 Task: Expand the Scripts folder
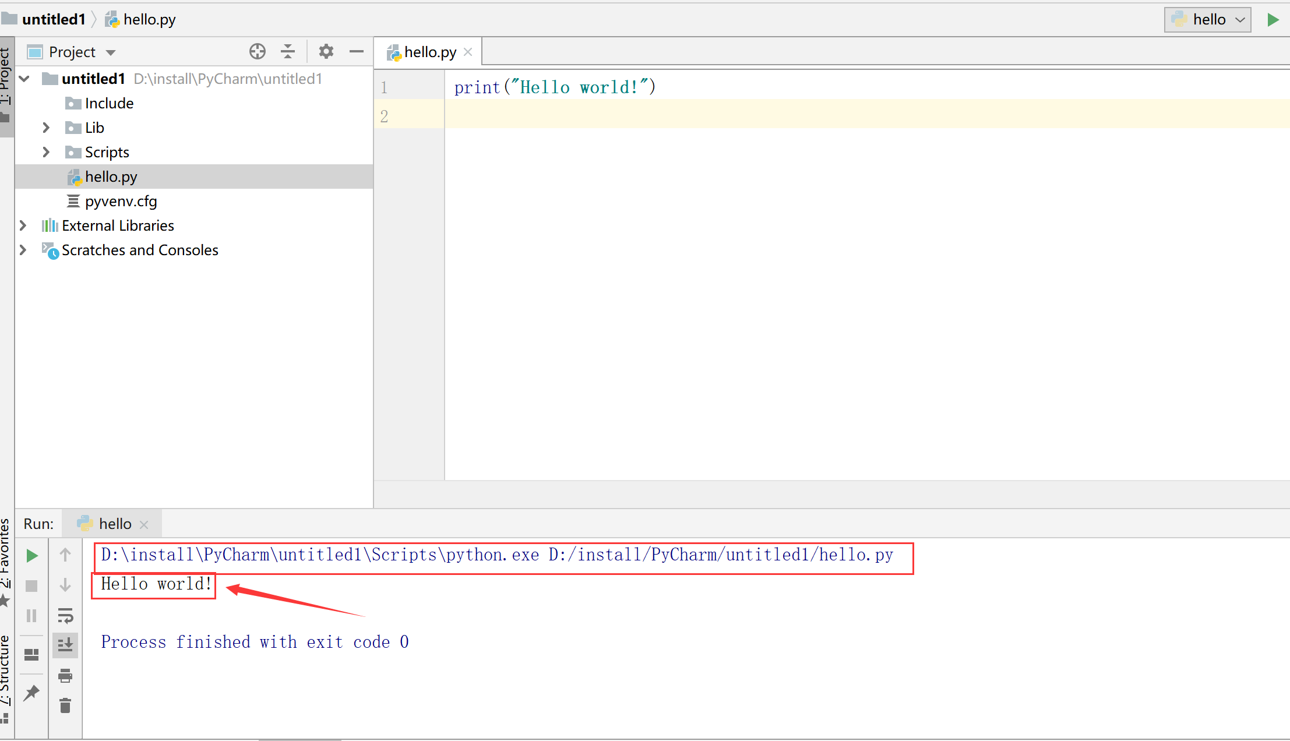(46, 152)
